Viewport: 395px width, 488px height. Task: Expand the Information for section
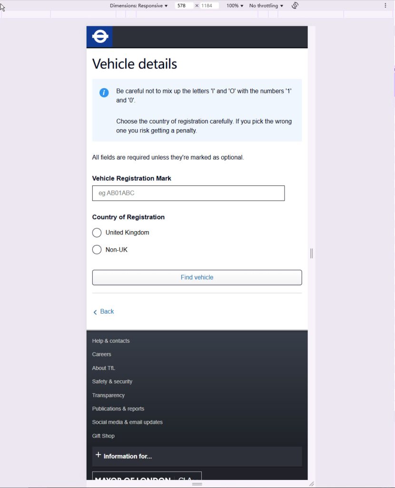point(197,456)
